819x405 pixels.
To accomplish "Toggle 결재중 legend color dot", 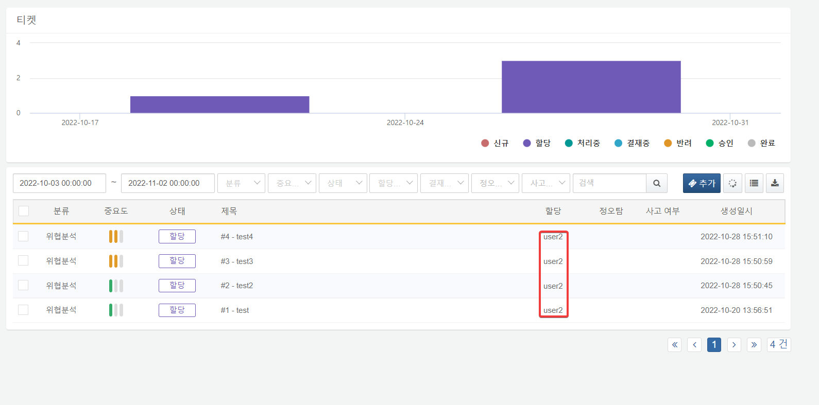I will (x=618, y=143).
